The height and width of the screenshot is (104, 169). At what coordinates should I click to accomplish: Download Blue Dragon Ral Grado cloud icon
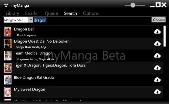[157, 80]
